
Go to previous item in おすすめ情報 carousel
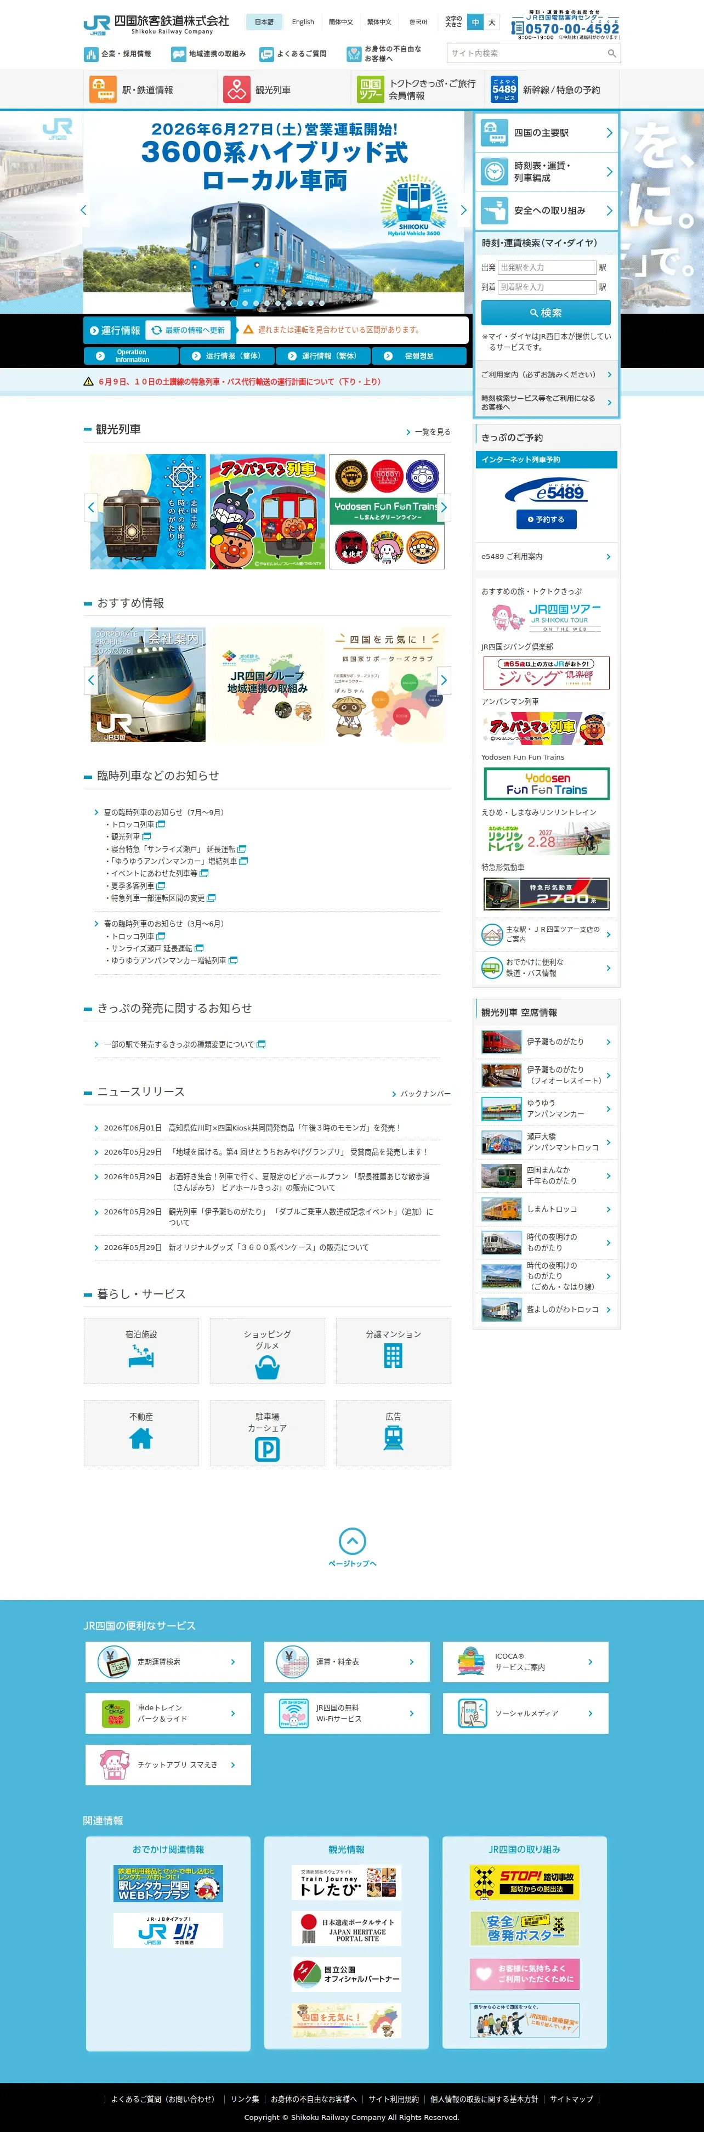[91, 680]
